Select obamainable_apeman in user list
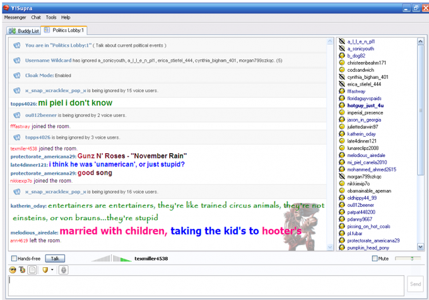 [369, 190]
